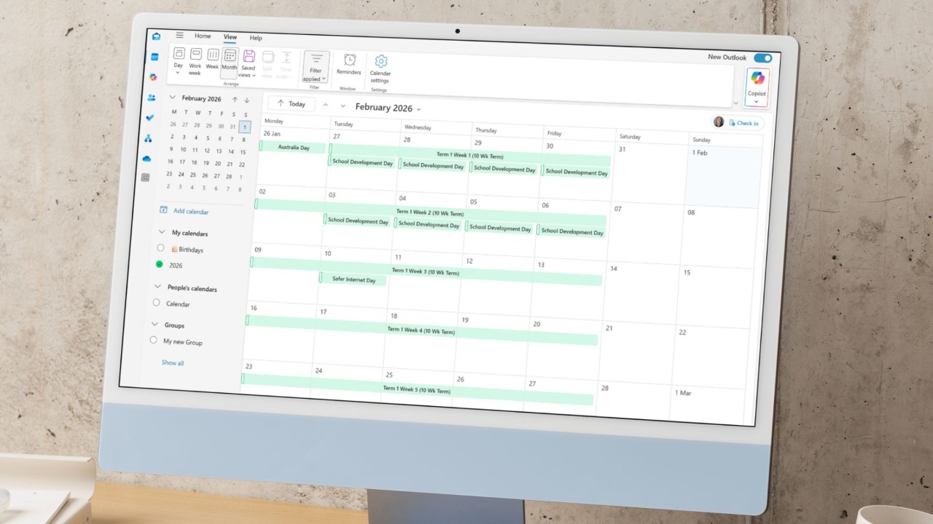933x524 pixels.
Task: Go to previous month with up chevron
Action: (x=325, y=105)
